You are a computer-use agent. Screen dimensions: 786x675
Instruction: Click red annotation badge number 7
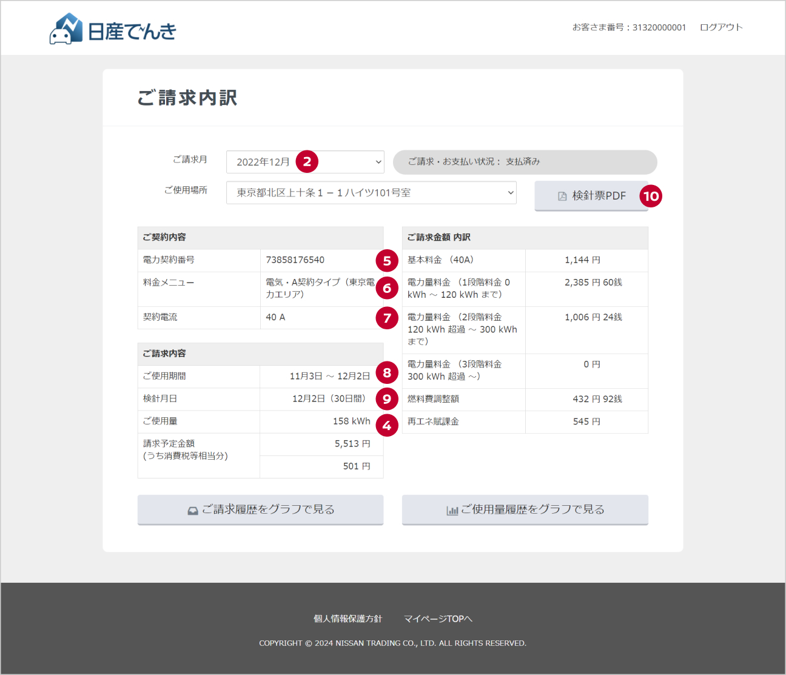tap(387, 318)
